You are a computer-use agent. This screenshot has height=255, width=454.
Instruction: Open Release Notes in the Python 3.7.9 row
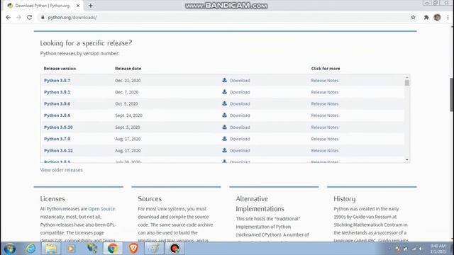[325, 139]
